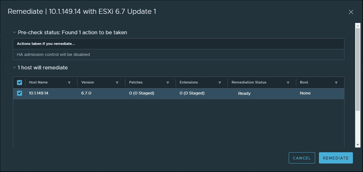Viewport: 363px width, 172px height.
Task: Collapse the Pre-check status section
Action: [x=14, y=32]
